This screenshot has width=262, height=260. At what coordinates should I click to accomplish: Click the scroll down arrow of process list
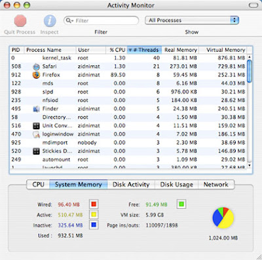coord(250,165)
